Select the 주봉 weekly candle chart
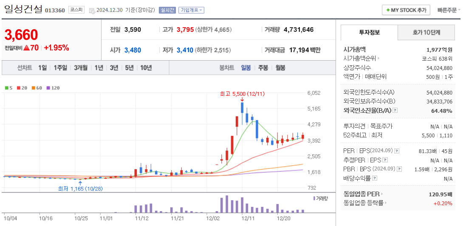The image size is (466, 226). tap(263, 67)
